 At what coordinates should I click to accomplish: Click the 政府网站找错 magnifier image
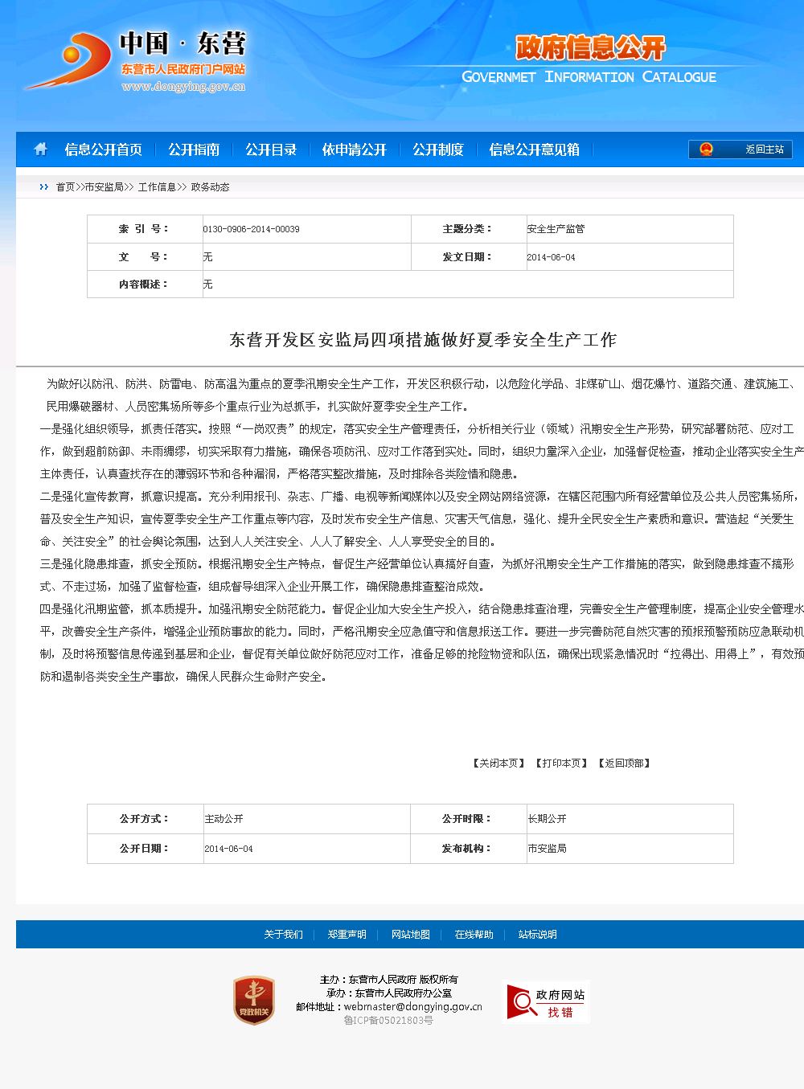tap(548, 1001)
